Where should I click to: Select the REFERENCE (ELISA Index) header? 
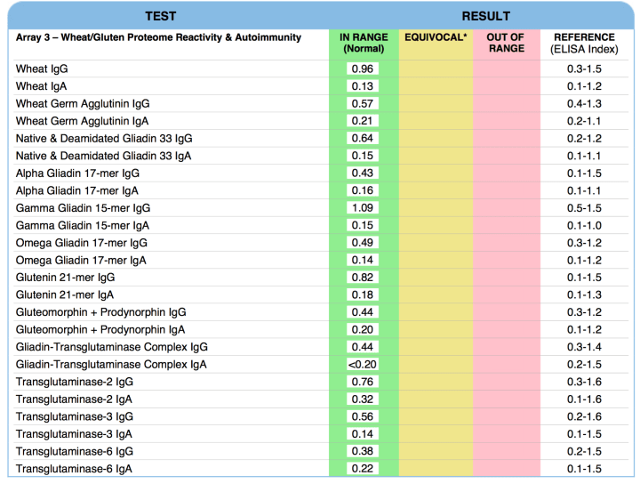point(584,43)
